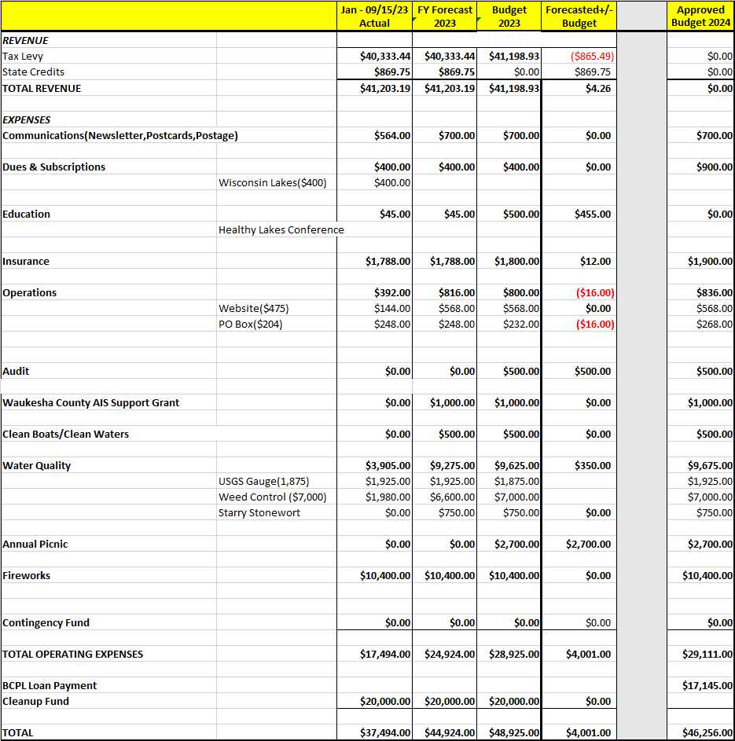This screenshot has height=741, width=735.
Task: Select the 'FY Forecast 2023' column header
Action: 445,17
